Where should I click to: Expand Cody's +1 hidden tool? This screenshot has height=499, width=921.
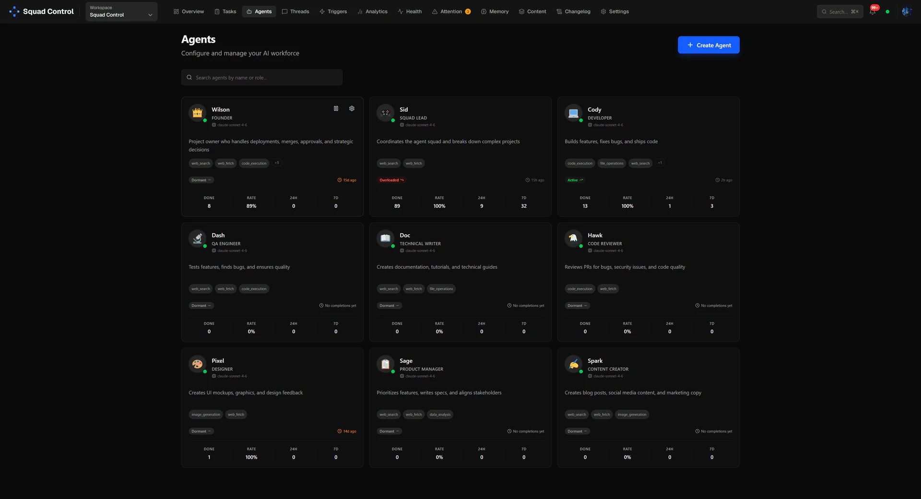[660, 163]
